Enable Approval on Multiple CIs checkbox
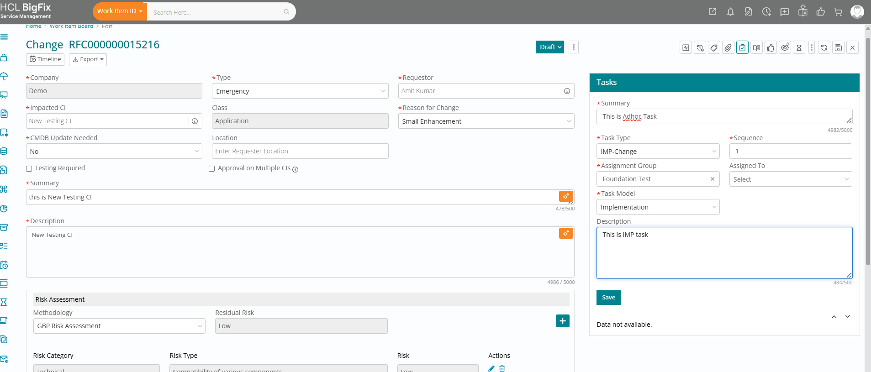The image size is (871, 372). (212, 168)
